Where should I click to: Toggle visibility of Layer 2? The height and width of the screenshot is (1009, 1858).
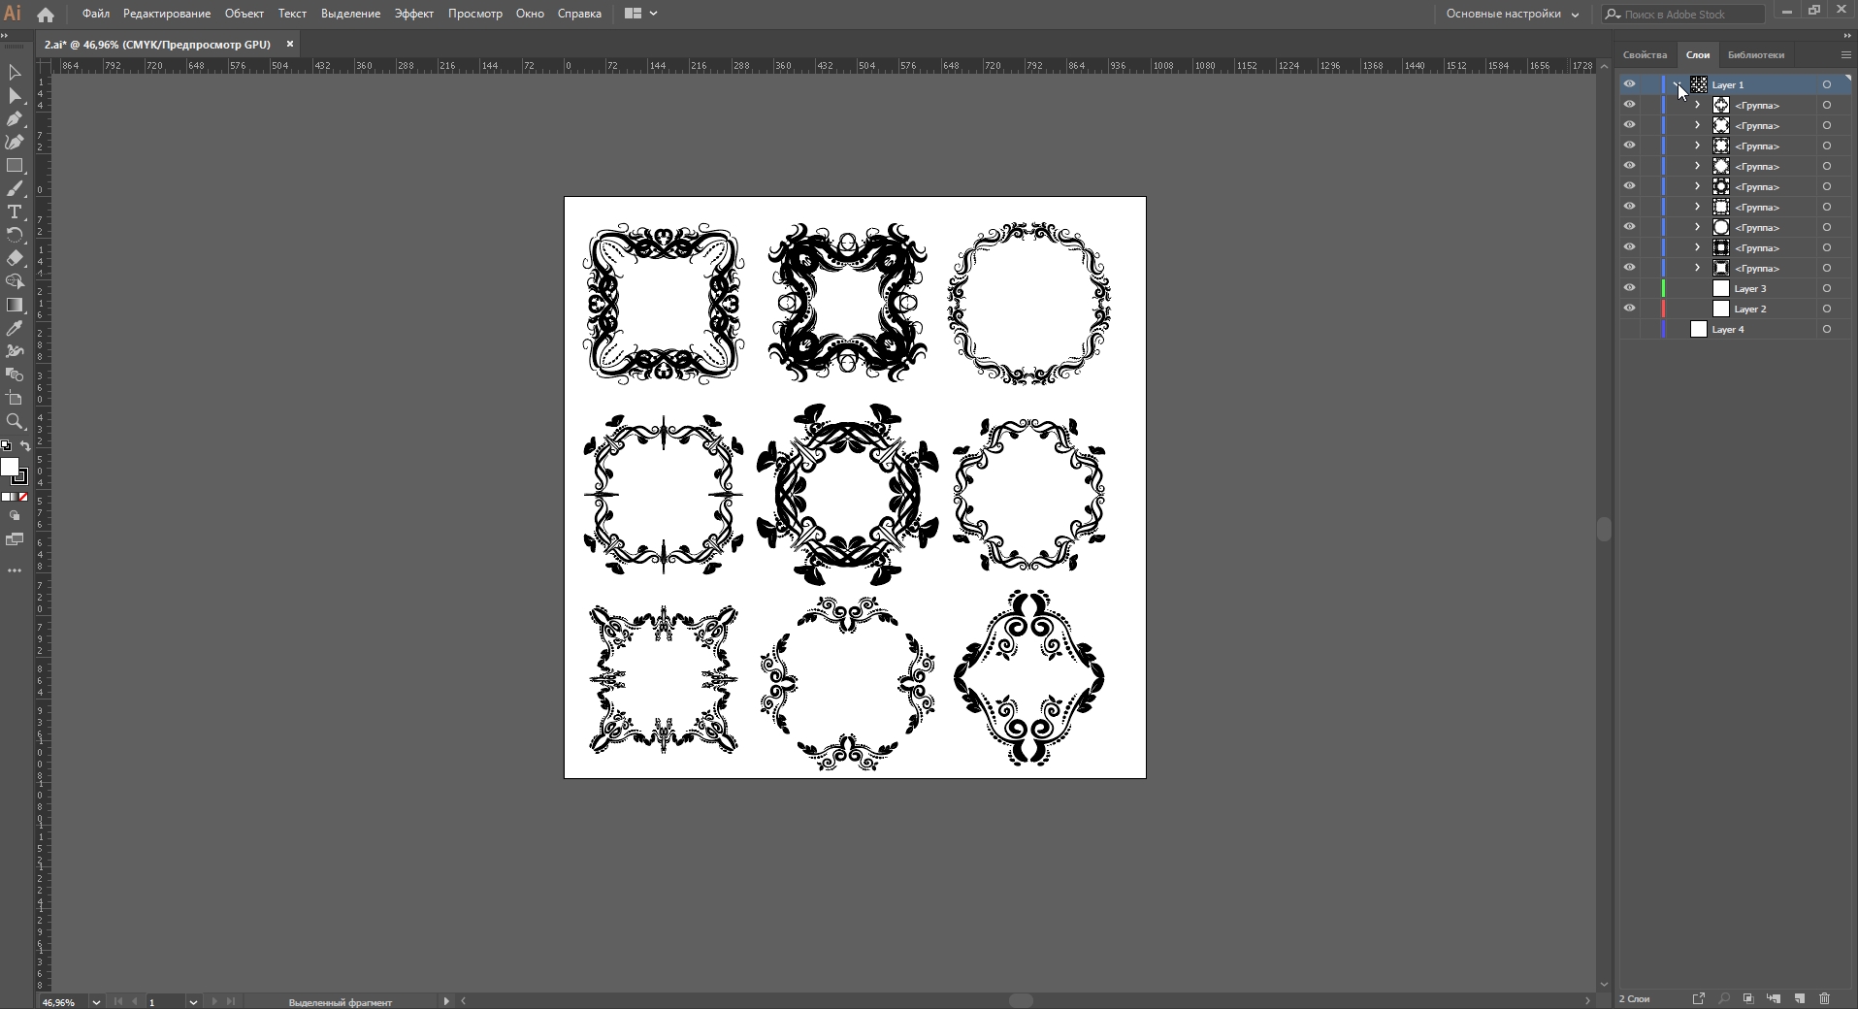1629,309
